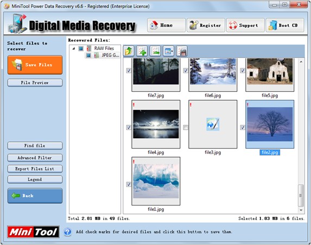Click the scrollbar thumb in file list

301,195
